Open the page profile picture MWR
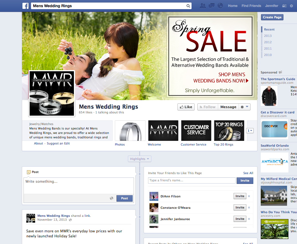 click(x=52, y=93)
